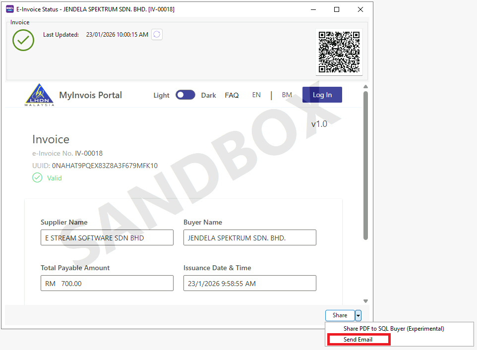
Task: Choose Share PDF to SQL Buyer option
Action: coord(394,329)
